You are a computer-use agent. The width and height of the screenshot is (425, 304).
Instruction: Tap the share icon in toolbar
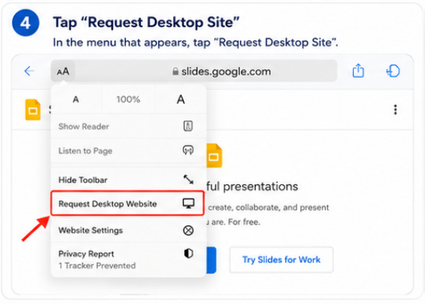pos(358,71)
